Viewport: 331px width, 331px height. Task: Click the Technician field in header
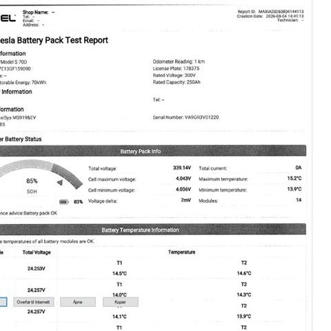pyautogui.click(x=290, y=20)
